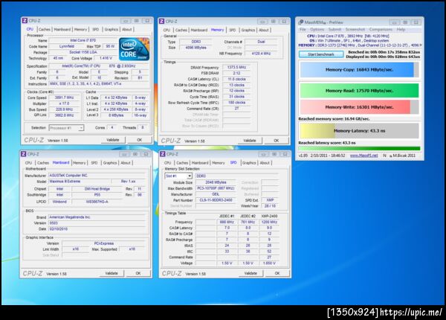446x320 pixels.
Task: Click the memory Type value DDR3 in General
Action: coord(196,42)
